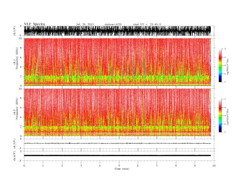
Task: Click the 'start UT = 23:40:0' label
Action: point(147,24)
